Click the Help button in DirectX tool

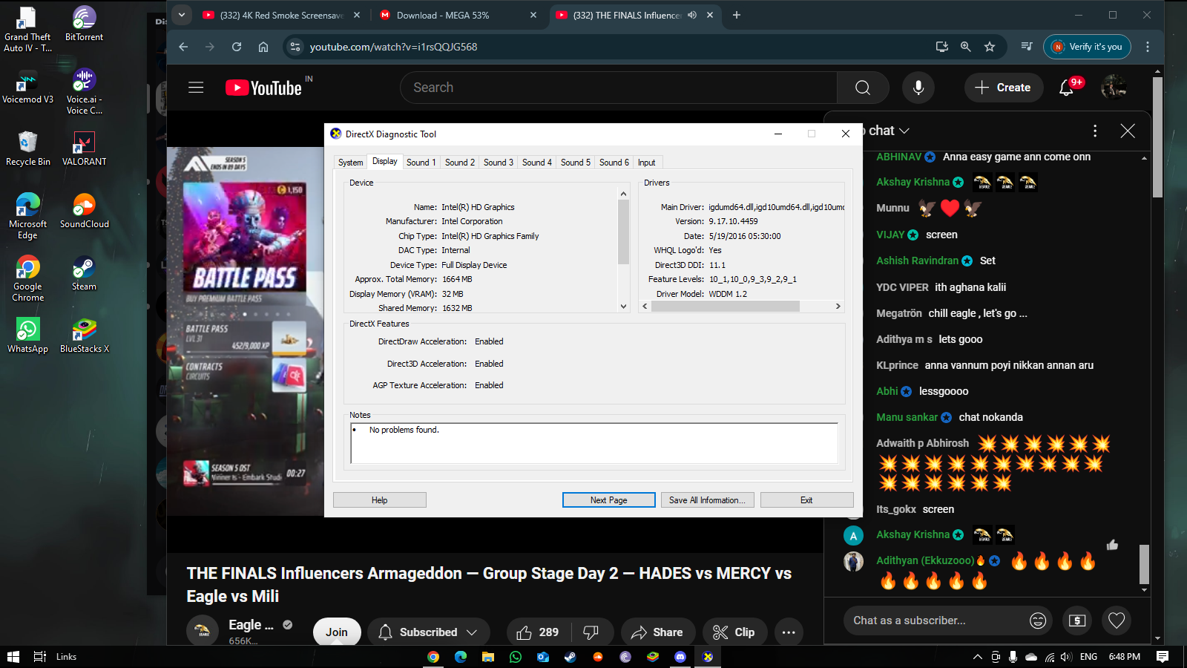click(x=380, y=500)
